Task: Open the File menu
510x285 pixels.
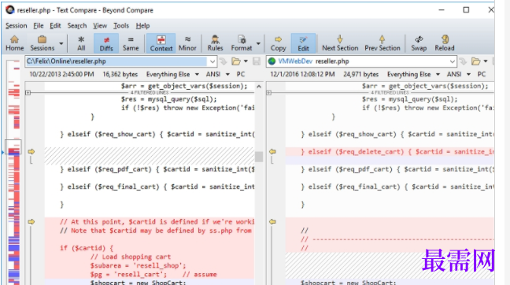Action: pos(39,26)
